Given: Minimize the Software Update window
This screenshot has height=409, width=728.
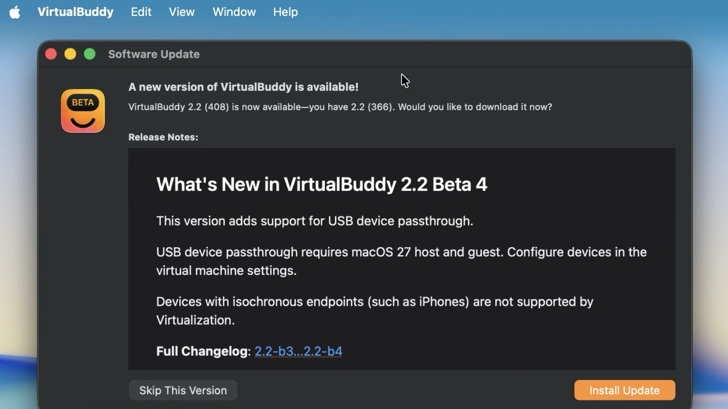Looking at the screenshot, I should point(71,54).
